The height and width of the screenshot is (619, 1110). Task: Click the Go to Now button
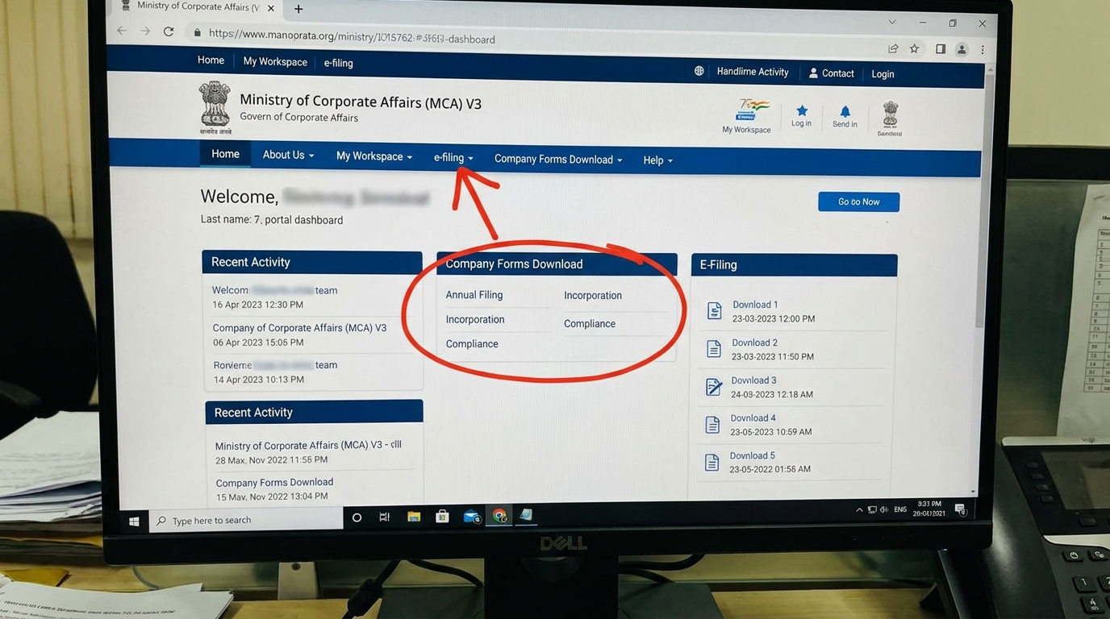click(x=858, y=201)
